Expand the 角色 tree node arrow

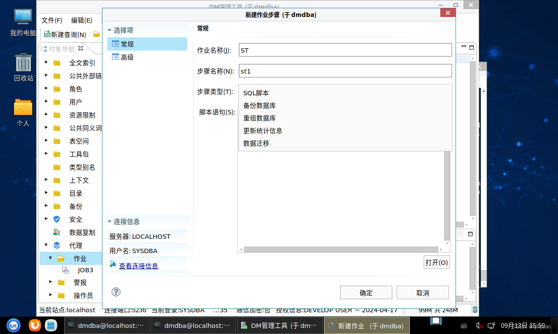coord(46,89)
